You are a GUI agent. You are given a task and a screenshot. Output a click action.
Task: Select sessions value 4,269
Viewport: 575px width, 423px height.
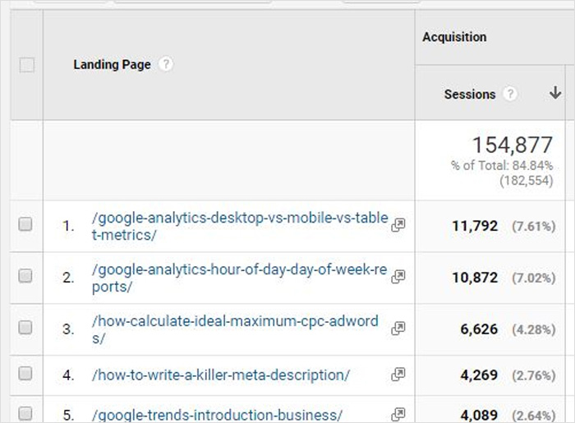point(479,375)
